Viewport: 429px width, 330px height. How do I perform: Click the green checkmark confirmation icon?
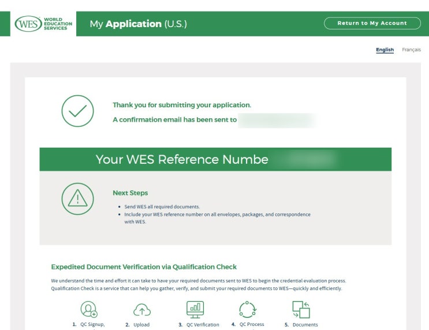(x=78, y=111)
